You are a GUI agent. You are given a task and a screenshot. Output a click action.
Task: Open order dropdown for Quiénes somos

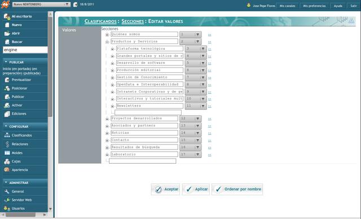(191, 34)
